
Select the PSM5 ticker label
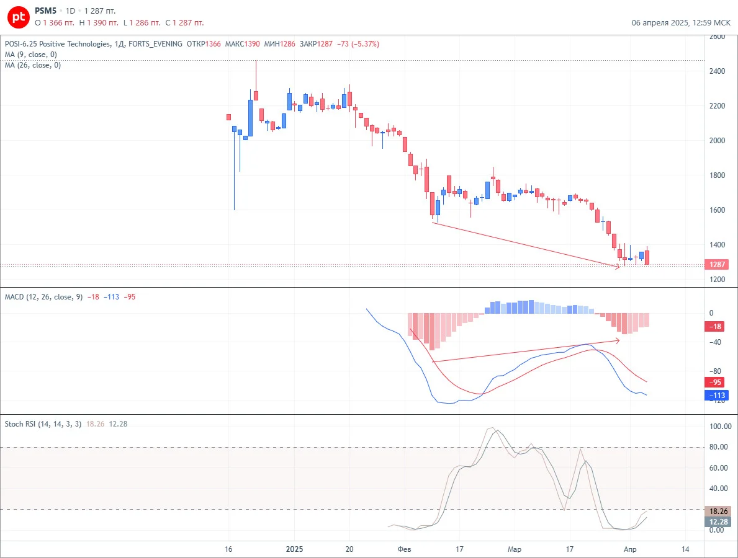46,11
